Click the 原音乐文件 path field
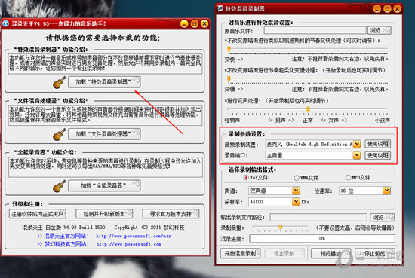415x278 pixels. click(x=315, y=30)
